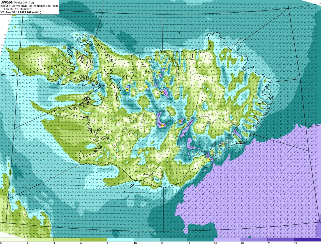This screenshot has width=321, height=245.
Task: Choose the dark teal 14–16 m/s legend swatch
Action: [x=201, y=239]
